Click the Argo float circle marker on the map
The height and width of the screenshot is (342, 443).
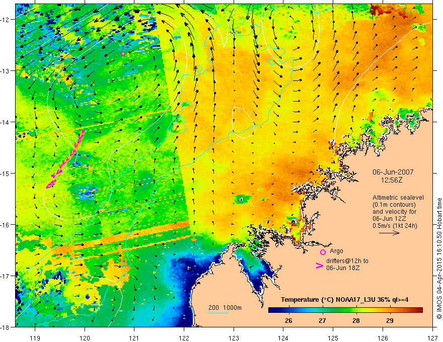click(123, 54)
